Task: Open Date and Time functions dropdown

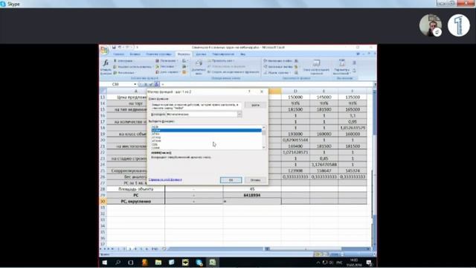Action: coord(167,72)
